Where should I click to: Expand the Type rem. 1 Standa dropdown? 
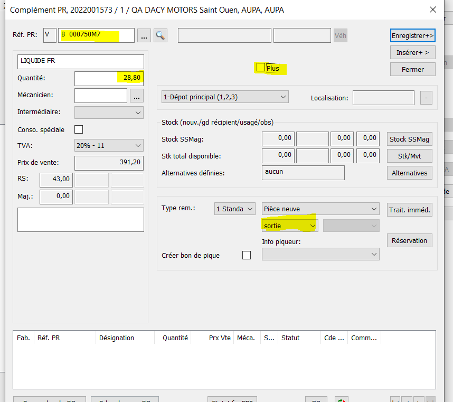pyautogui.click(x=235, y=209)
